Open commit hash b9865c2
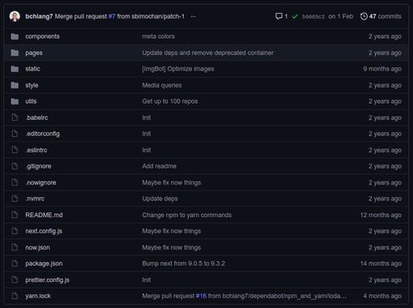 [x=313, y=16]
